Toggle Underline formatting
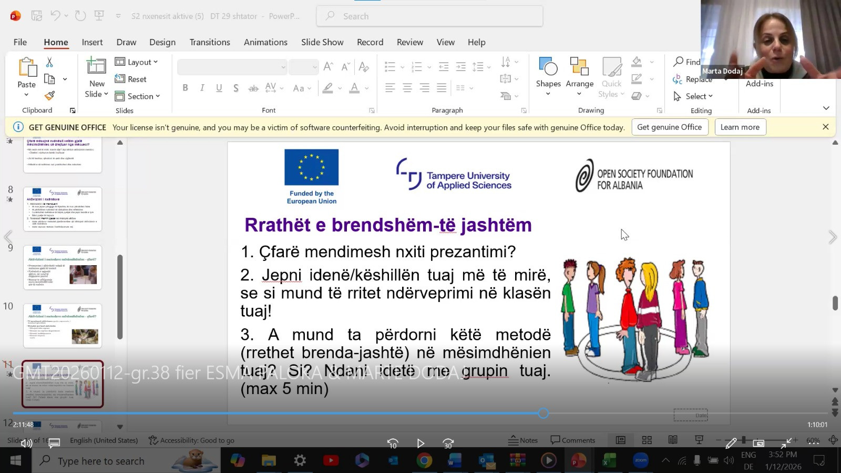The width and height of the screenshot is (841, 473). 219,88
